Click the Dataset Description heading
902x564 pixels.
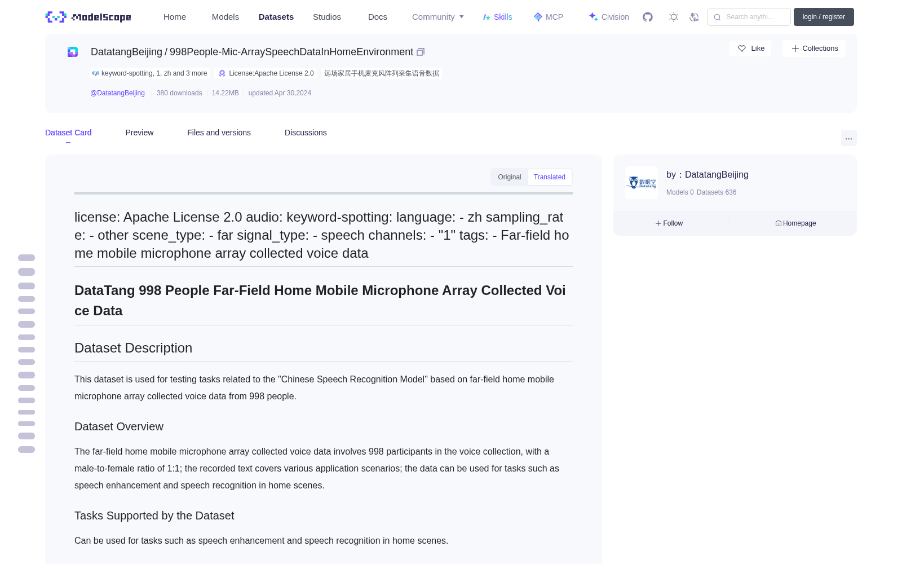[x=133, y=348]
